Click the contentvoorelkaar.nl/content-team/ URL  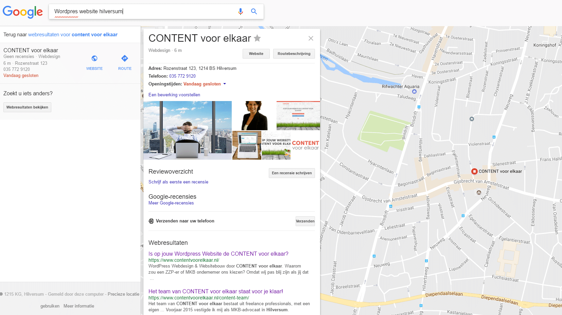(199, 298)
